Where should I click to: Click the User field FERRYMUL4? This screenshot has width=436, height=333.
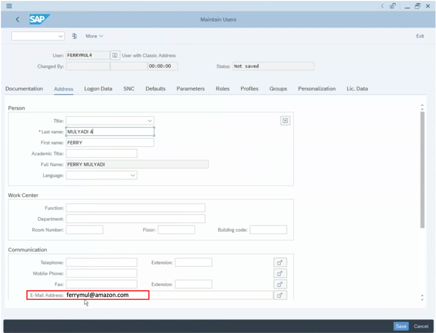click(x=88, y=55)
